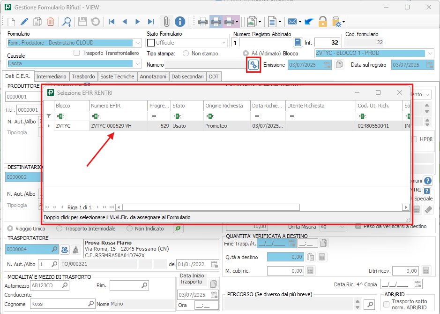Expand the Formulario type dropdown
The height and width of the screenshot is (314, 440).
tap(137, 43)
